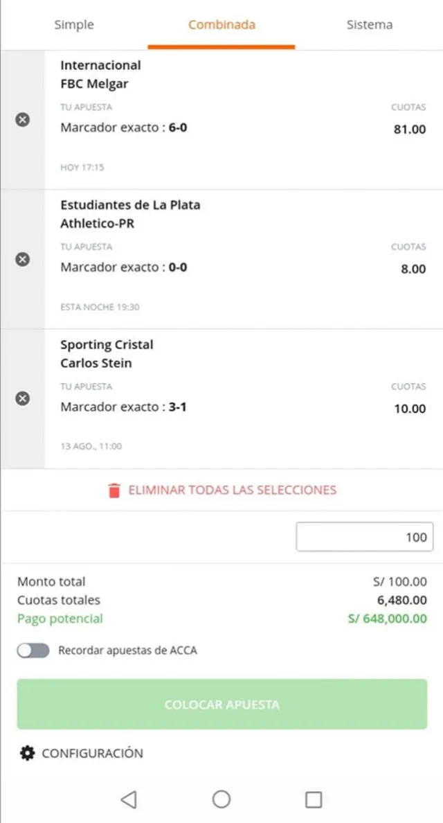This screenshot has height=823, width=443.
Task: Remove the Estudiantes de La Plata selection
Action: (x=23, y=259)
